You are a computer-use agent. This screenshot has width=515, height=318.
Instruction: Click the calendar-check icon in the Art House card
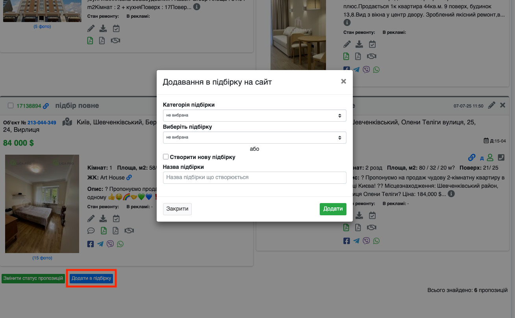116,218
